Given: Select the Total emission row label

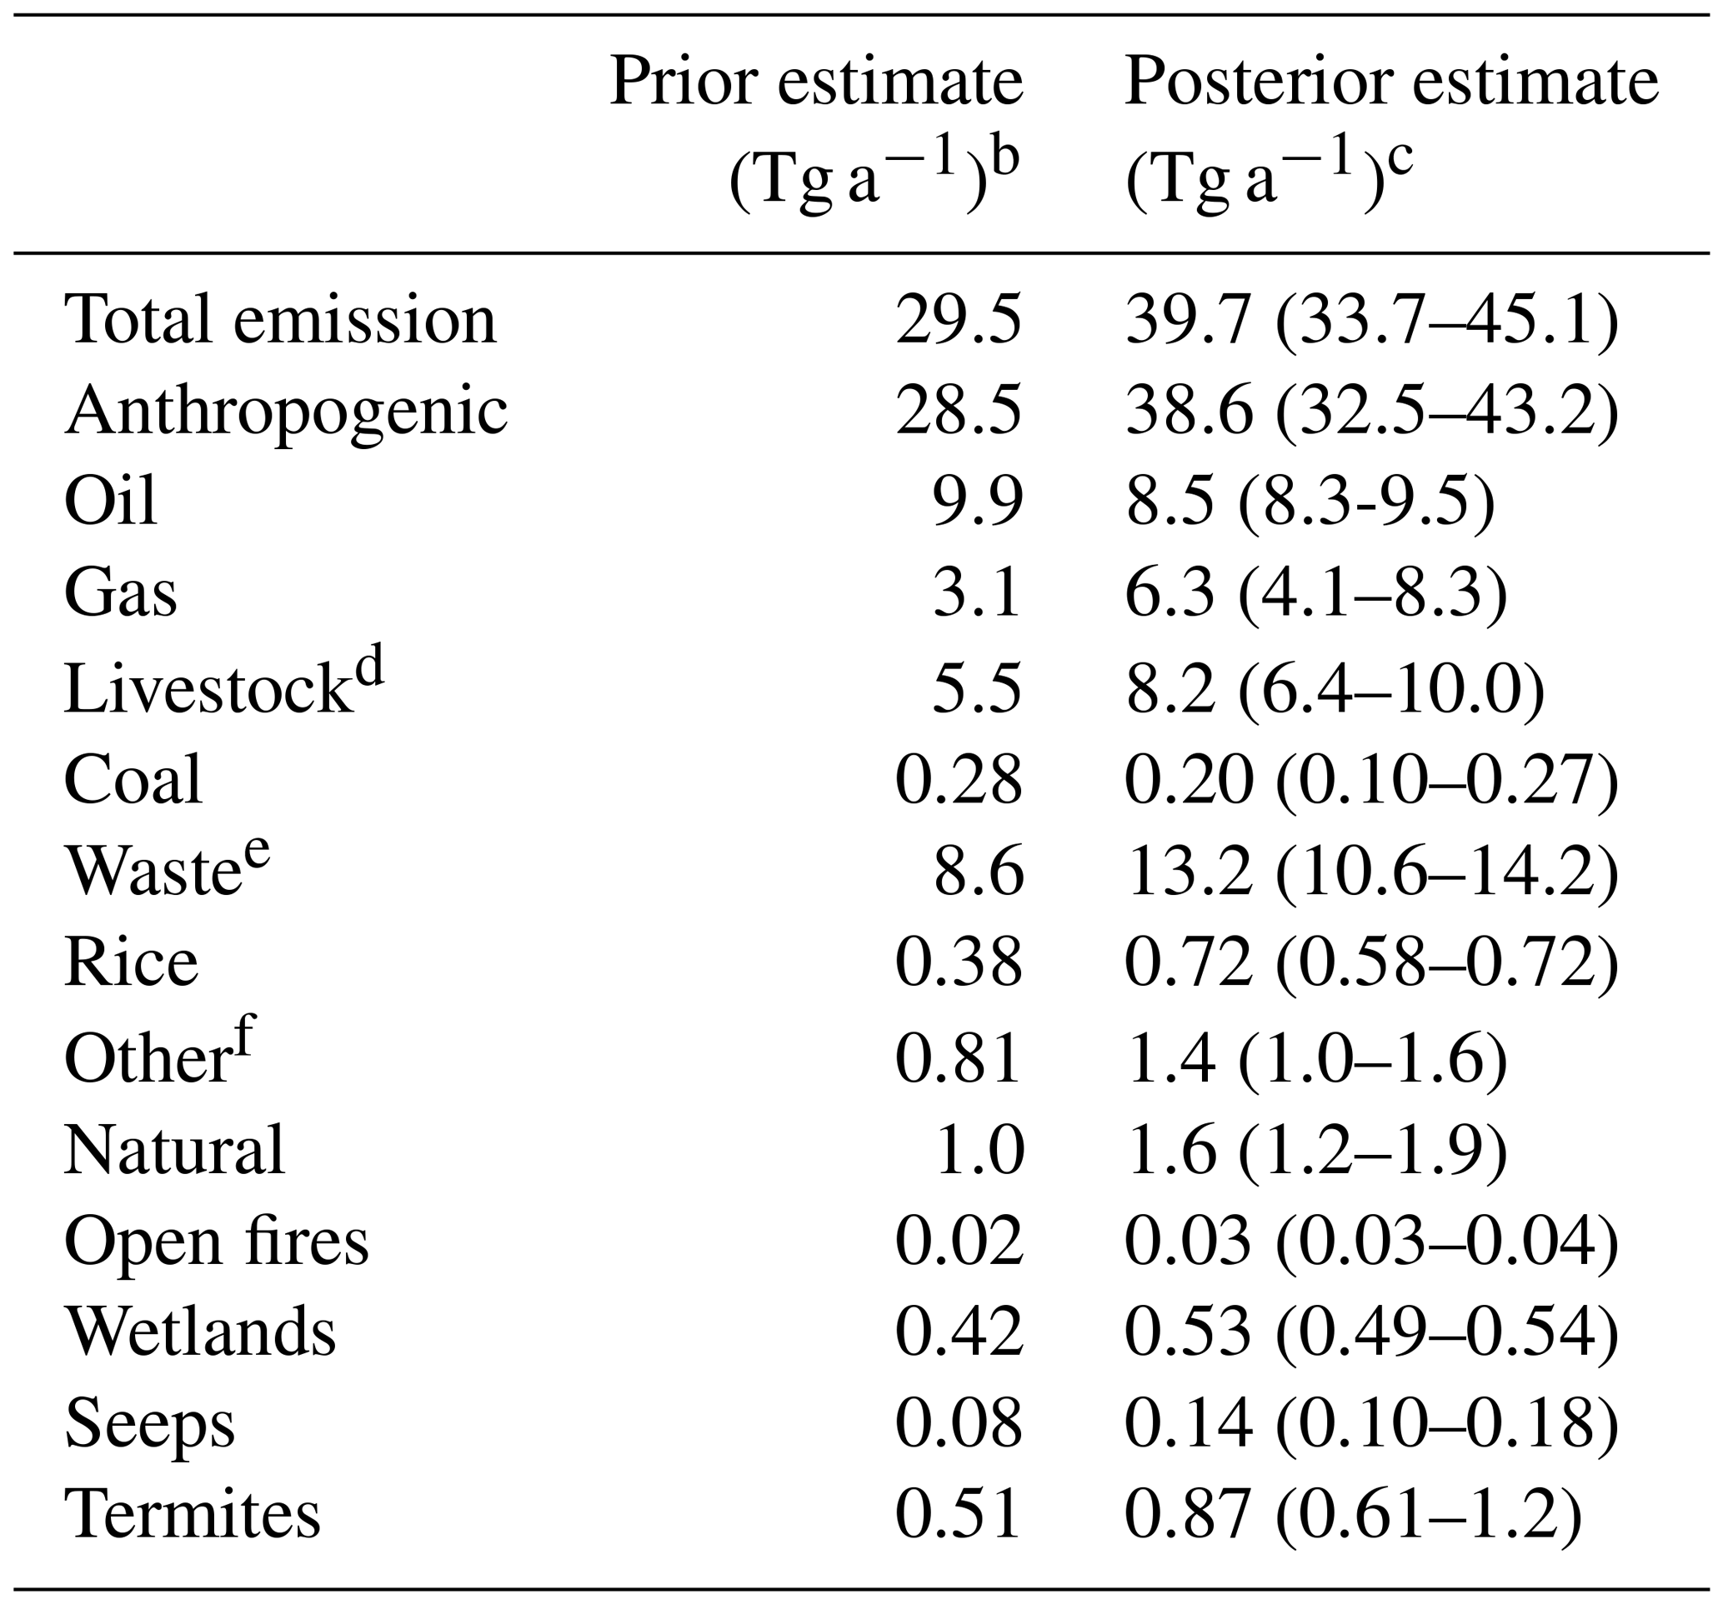Looking at the screenshot, I should tap(281, 321).
